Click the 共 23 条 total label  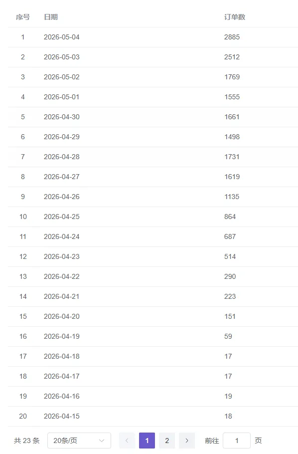[x=26, y=441]
